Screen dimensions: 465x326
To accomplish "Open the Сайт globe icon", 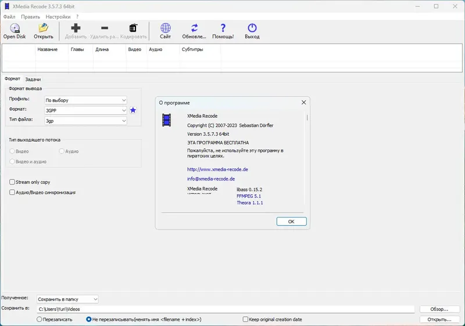I will [x=165, y=28].
